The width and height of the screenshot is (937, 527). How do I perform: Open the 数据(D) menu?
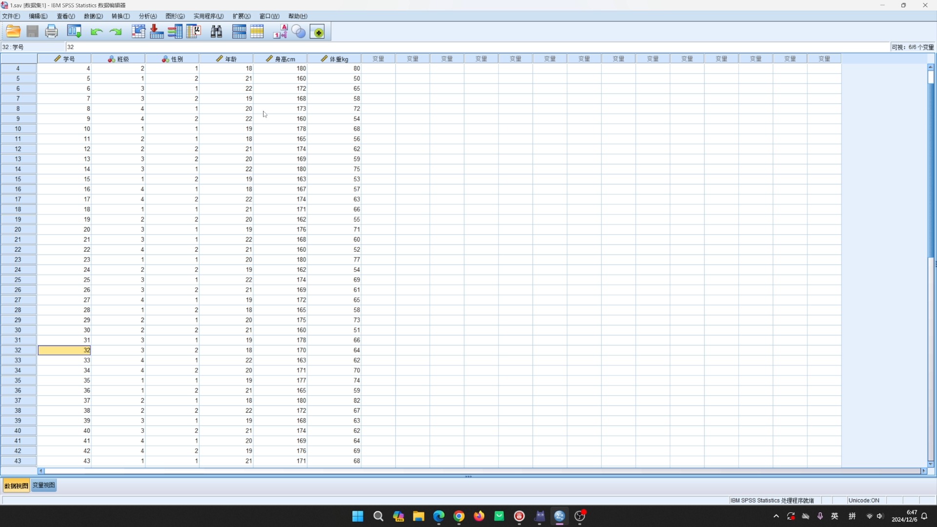tap(94, 16)
